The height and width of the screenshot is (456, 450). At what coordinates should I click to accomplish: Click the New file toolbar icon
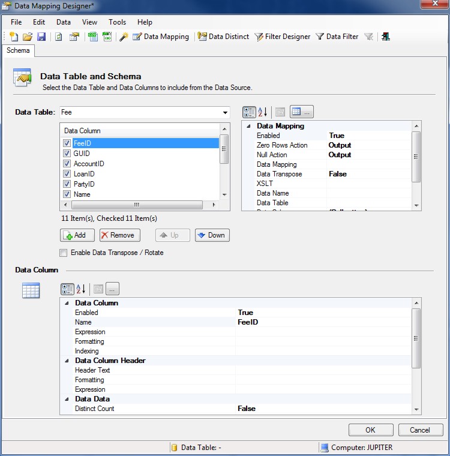click(x=14, y=37)
